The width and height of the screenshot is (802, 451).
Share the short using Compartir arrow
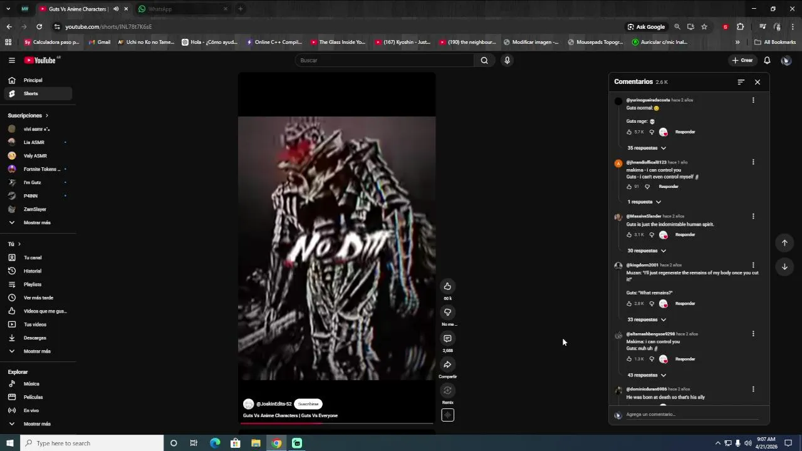[447, 365]
